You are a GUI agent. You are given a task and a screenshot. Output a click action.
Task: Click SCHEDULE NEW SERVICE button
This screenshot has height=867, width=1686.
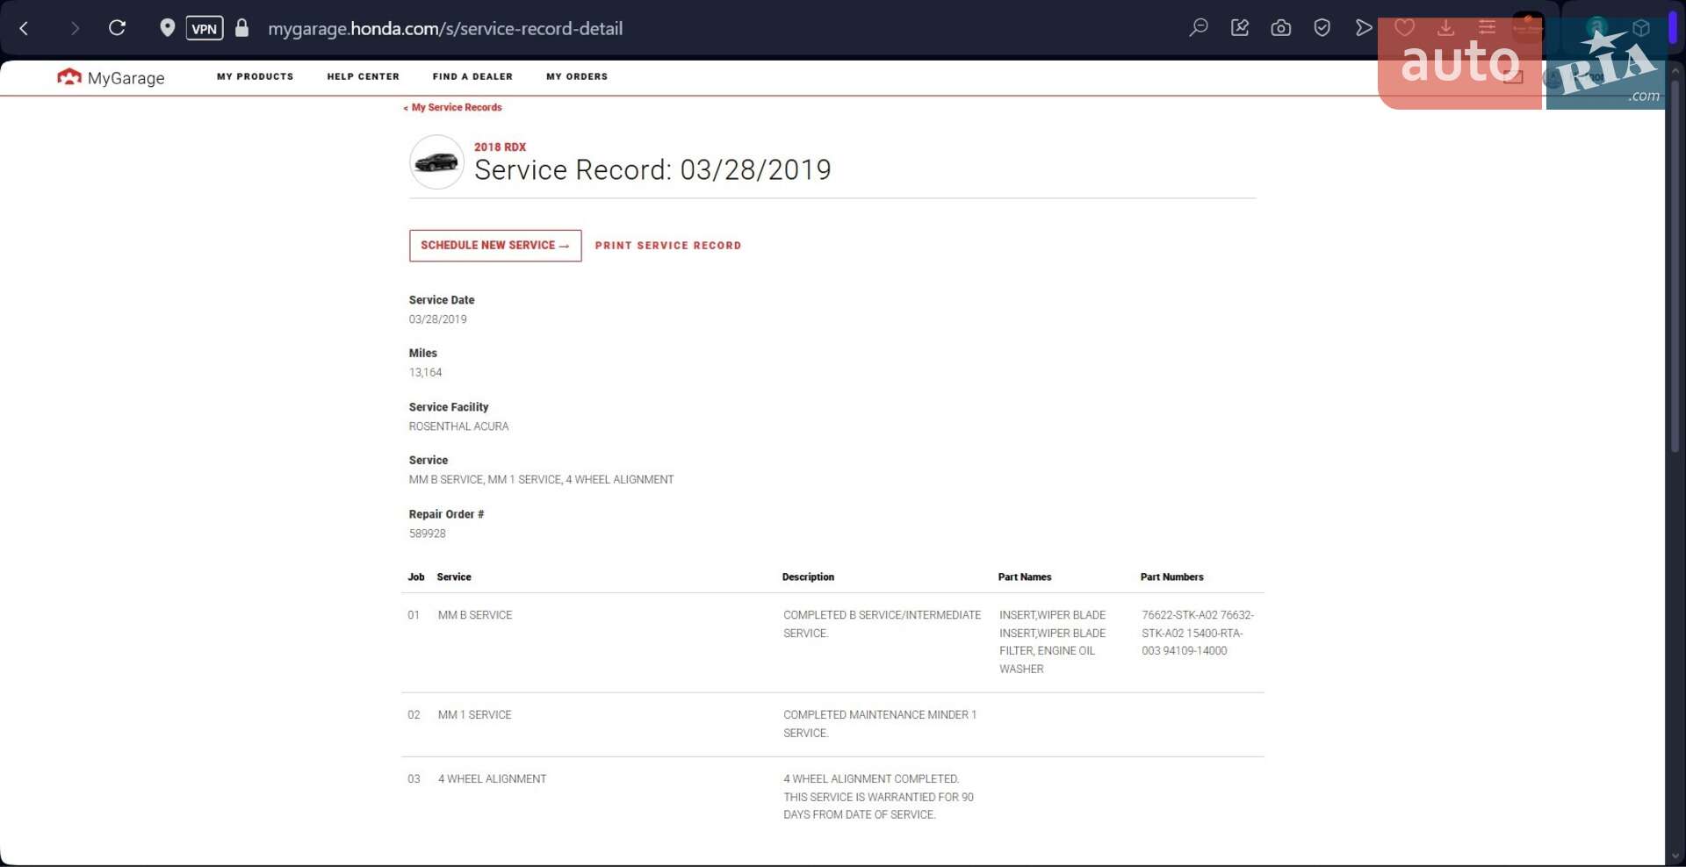[x=495, y=246]
